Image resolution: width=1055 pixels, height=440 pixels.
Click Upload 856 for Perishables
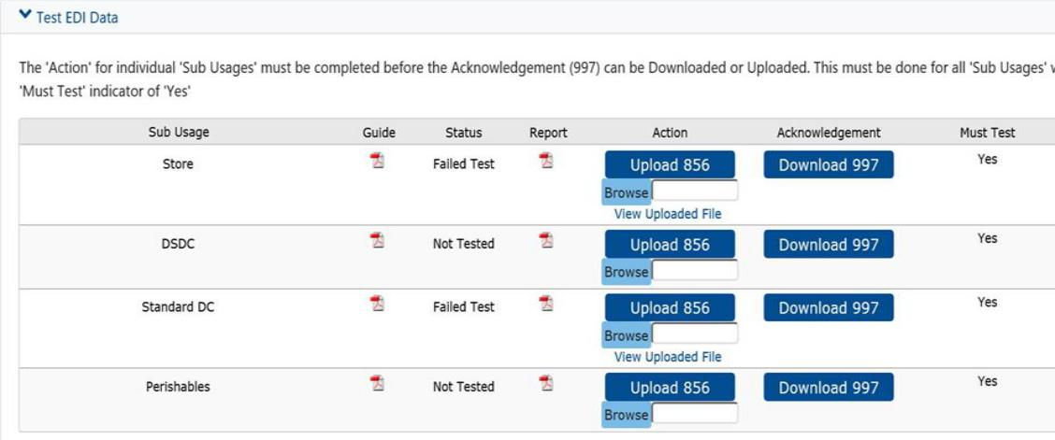pos(670,388)
